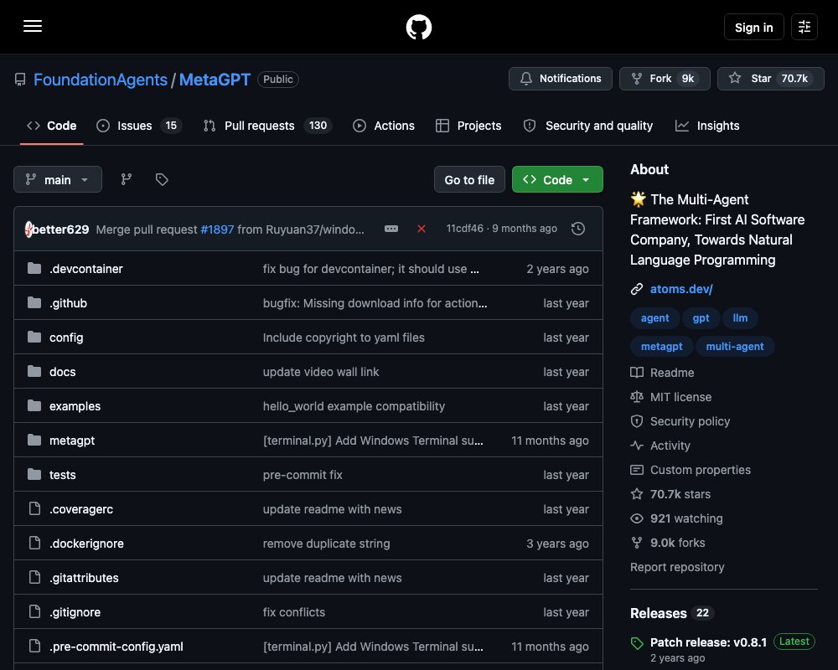Click the Go to file button
The height and width of the screenshot is (670, 838).
coord(469,179)
